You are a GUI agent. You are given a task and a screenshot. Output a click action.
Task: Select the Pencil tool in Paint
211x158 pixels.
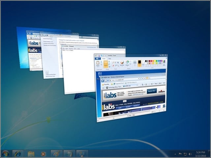click(113, 63)
